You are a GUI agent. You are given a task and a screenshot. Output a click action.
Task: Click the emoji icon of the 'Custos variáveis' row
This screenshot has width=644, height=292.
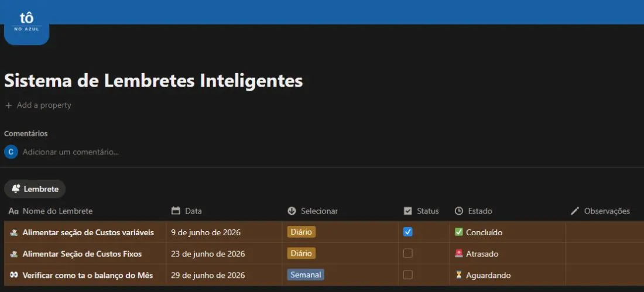click(x=14, y=232)
